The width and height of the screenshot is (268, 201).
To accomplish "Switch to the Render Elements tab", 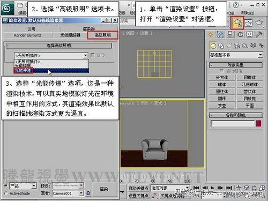I will (27, 35).
